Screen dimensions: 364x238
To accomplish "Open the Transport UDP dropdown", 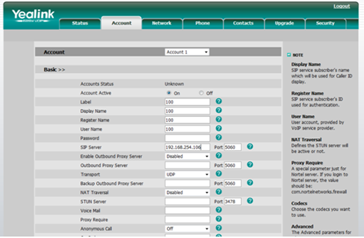I will click(187, 174).
